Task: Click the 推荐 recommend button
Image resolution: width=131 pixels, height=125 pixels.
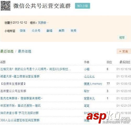Action: [x=122, y=38]
